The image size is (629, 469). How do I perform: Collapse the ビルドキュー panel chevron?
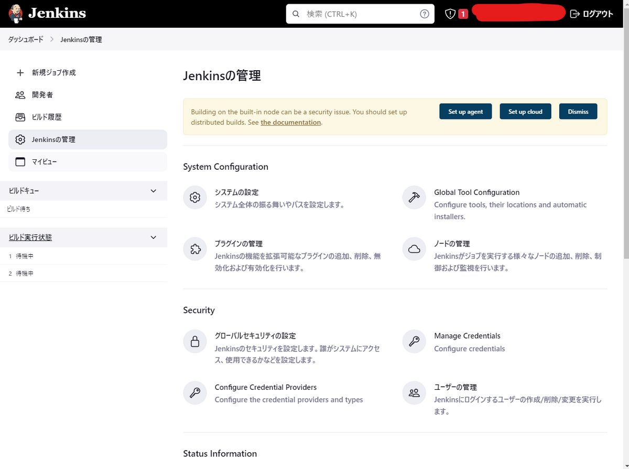pos(154,191)
